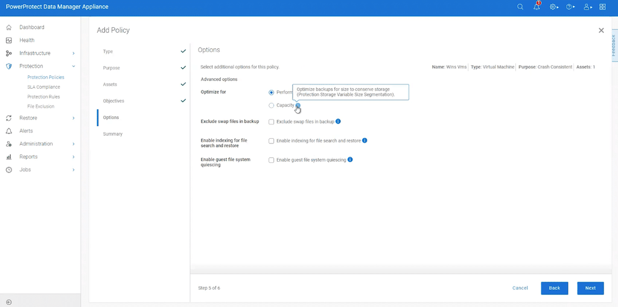Open the search icon in header
Screen dimensions: 618x307
pos(520,7)
